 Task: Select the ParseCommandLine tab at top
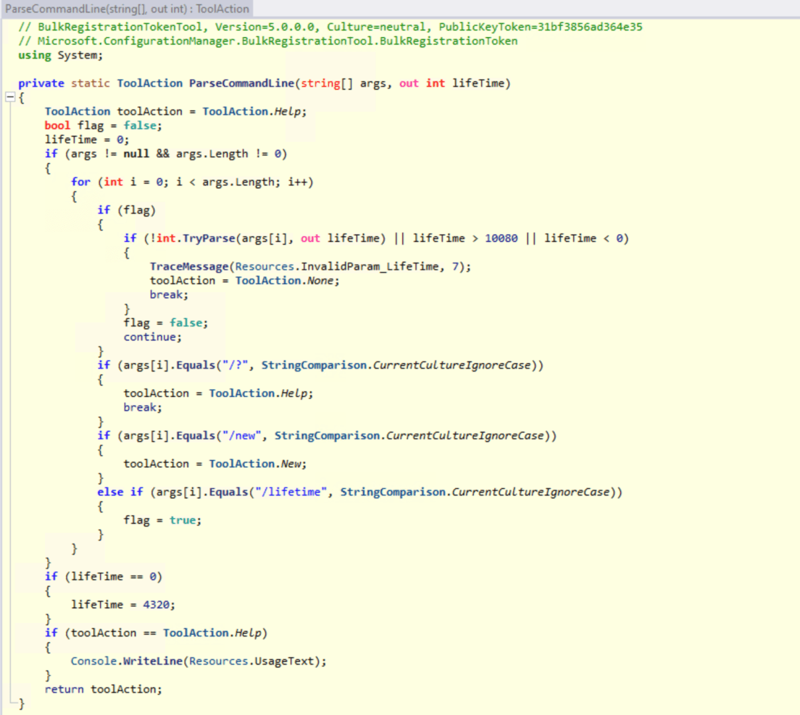point(127,9)
